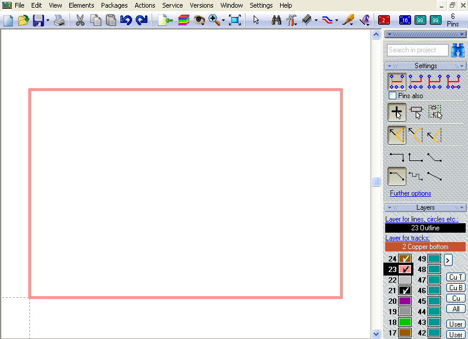Click the eye view icon in toolbar
The height and width of the screenshot is (339, 468).
[199, 21]
